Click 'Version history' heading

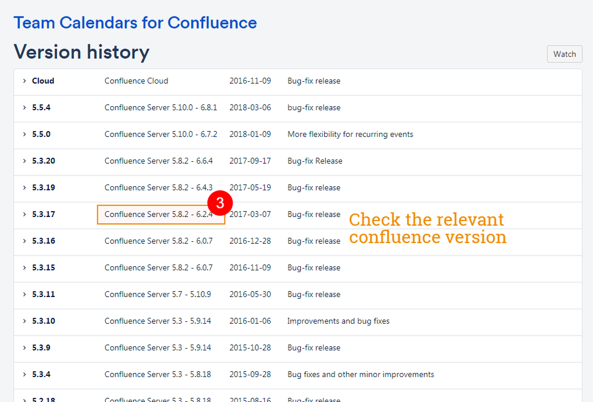[82, 52]
